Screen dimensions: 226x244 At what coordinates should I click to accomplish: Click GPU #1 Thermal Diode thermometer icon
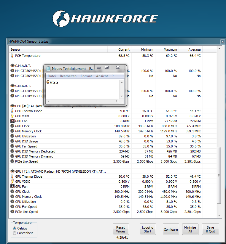[x=12, y=176]
